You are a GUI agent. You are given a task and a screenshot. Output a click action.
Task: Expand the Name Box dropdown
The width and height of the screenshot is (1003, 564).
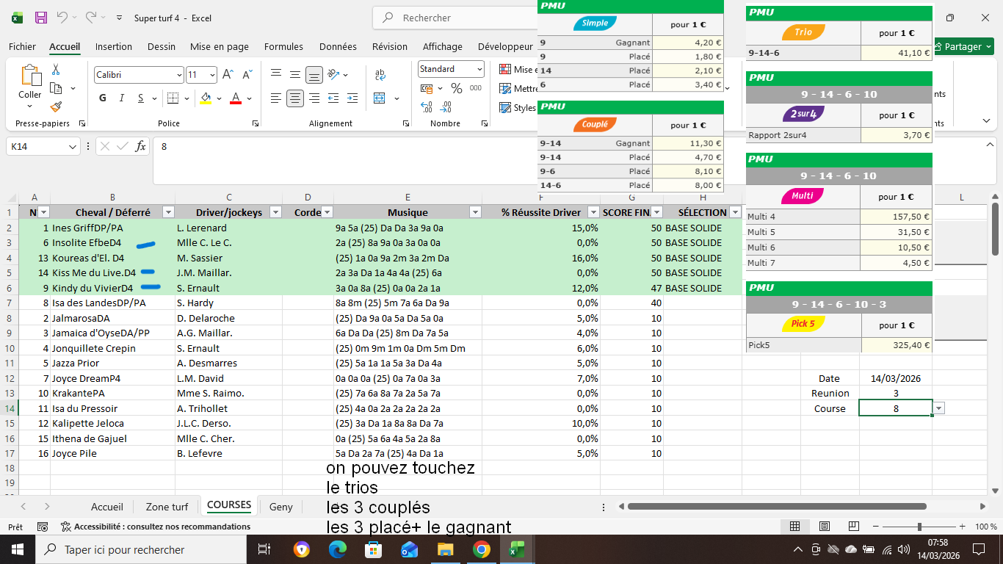click(73, 147)
